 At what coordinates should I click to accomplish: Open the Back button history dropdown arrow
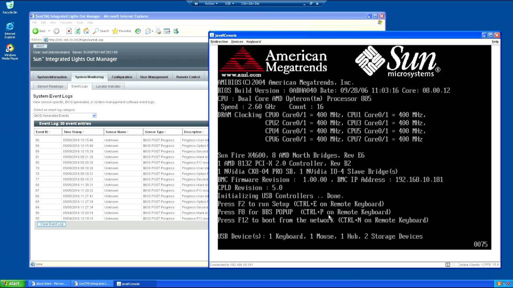pos(49,31)
